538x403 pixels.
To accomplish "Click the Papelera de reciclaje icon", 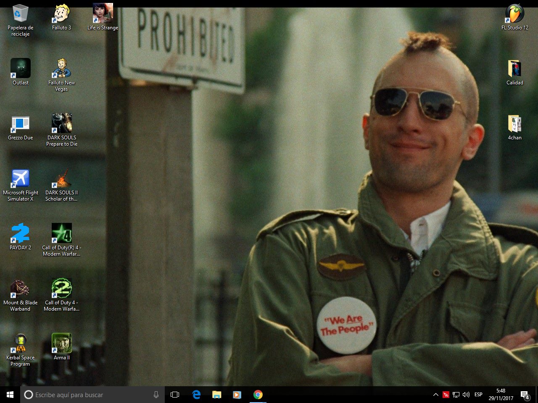I will [x=20, y=20].
